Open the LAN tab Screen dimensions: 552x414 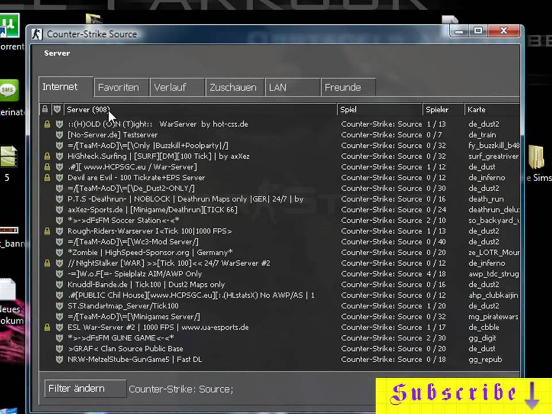click(x=293, y=87)
